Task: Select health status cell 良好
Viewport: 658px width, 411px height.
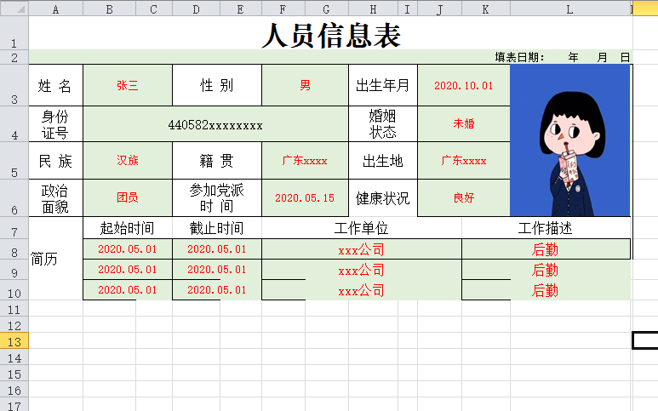Action: 464,198
